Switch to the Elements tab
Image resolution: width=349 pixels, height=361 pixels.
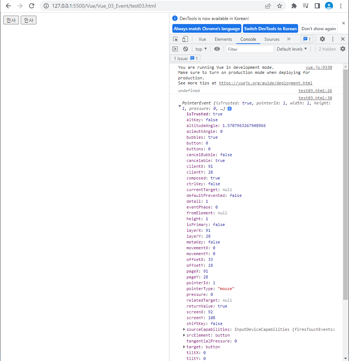(223, 39)
